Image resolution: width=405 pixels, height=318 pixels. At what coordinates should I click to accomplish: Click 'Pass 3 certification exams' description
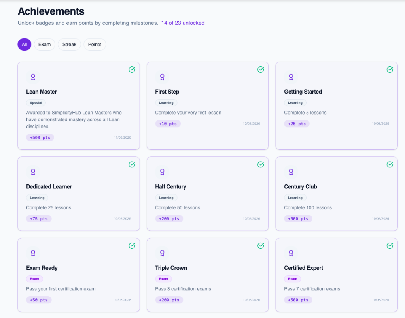pos(183,289)
